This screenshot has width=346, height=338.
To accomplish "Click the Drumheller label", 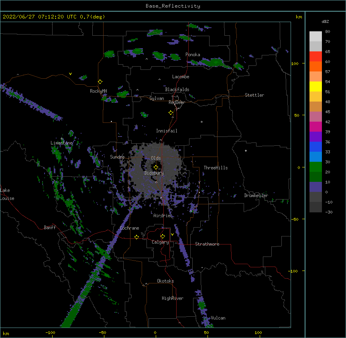I will tap(256, 195).
